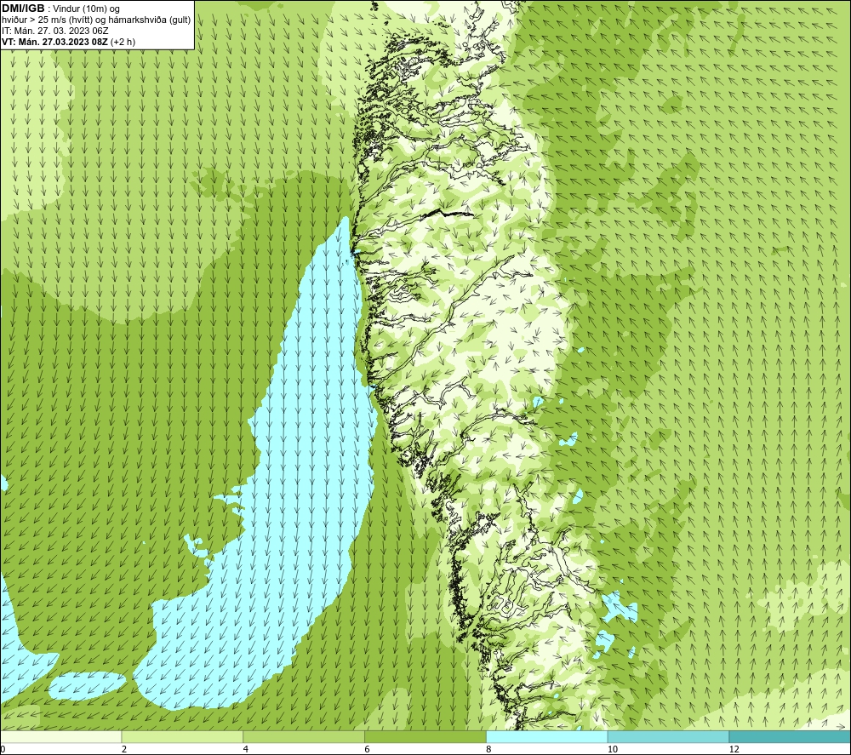The image size is (851, 755).
Task: Click the 'VT: Mán. 27.03.2023 08Z' valid time
Action: 54,42
